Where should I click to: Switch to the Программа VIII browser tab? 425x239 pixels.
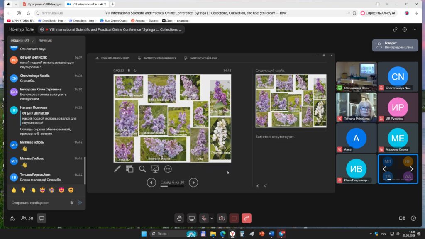click(42, 4)
